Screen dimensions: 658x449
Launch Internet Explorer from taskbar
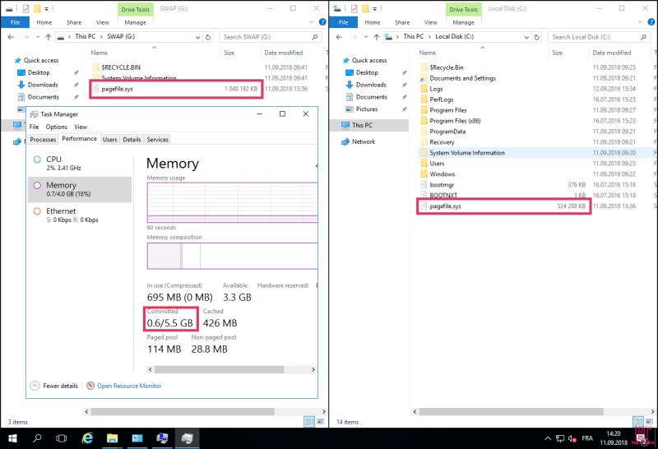tap(87, 438)
